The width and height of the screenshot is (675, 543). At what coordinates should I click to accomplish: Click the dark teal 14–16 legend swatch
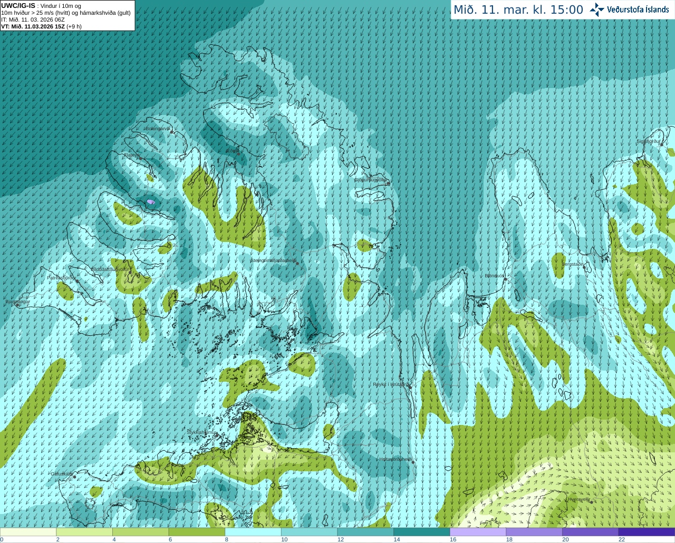click(422, 532)
